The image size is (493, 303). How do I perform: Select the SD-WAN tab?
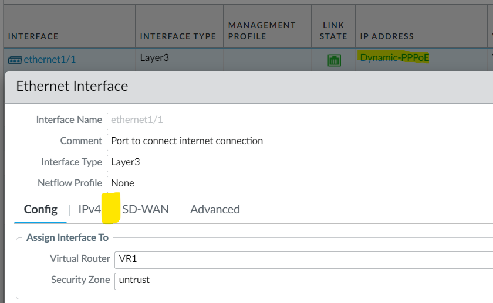(146, 209)
